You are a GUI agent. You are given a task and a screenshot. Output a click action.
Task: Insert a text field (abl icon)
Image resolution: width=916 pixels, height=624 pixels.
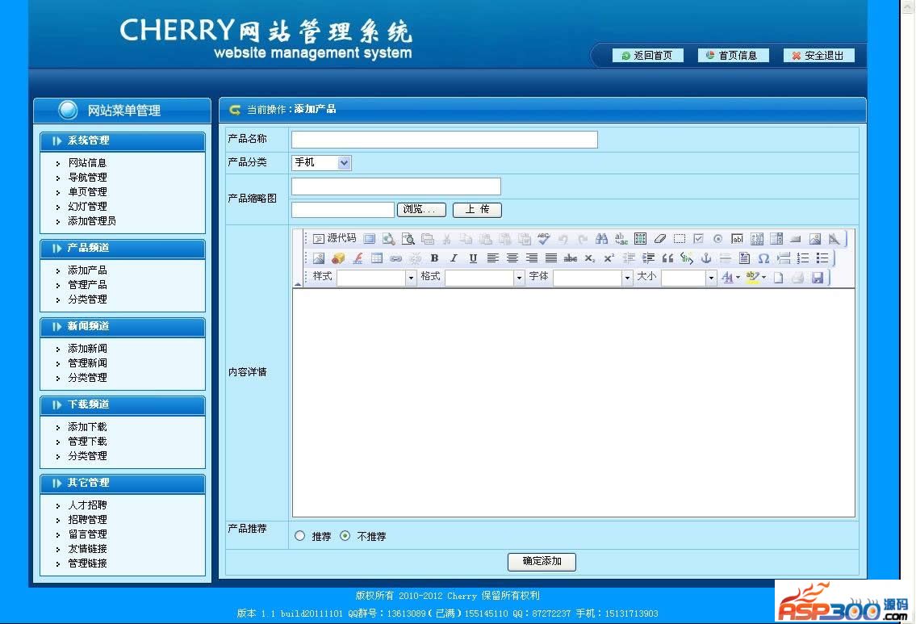click(x=738, y=238)
